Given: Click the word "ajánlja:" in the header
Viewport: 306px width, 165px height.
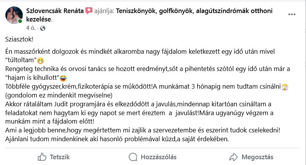Looking at the screenshot, I should point(104,10).
